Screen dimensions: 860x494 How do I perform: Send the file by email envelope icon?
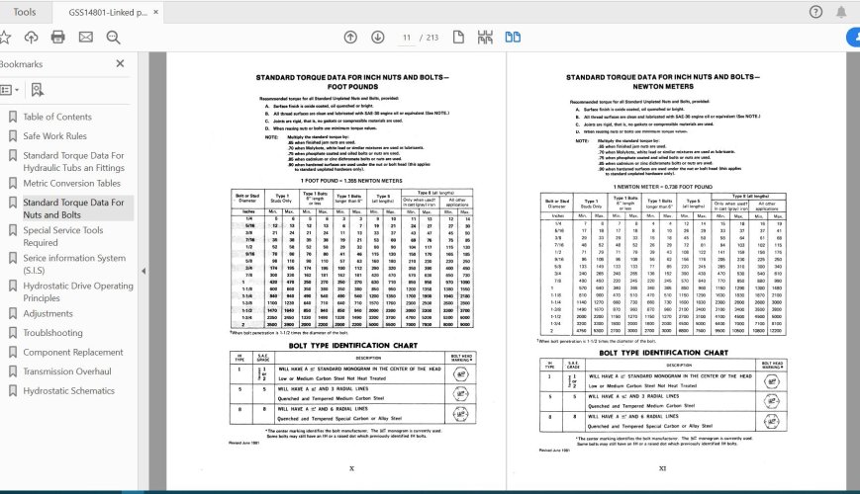click(x=85, y=38)
